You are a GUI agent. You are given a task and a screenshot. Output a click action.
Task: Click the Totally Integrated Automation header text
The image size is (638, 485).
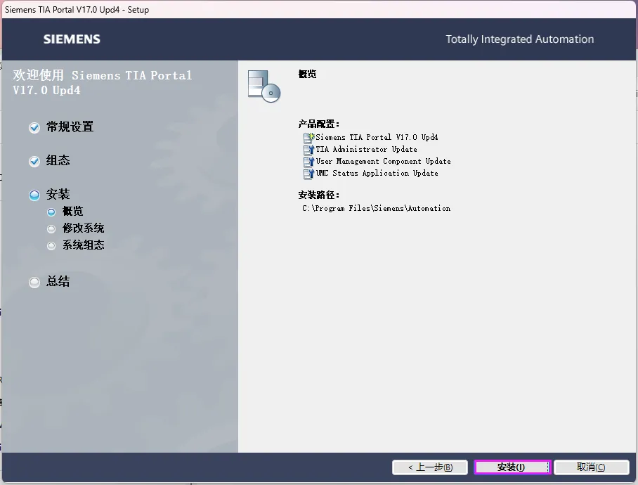pyautogui.click(x=519, y=39)
